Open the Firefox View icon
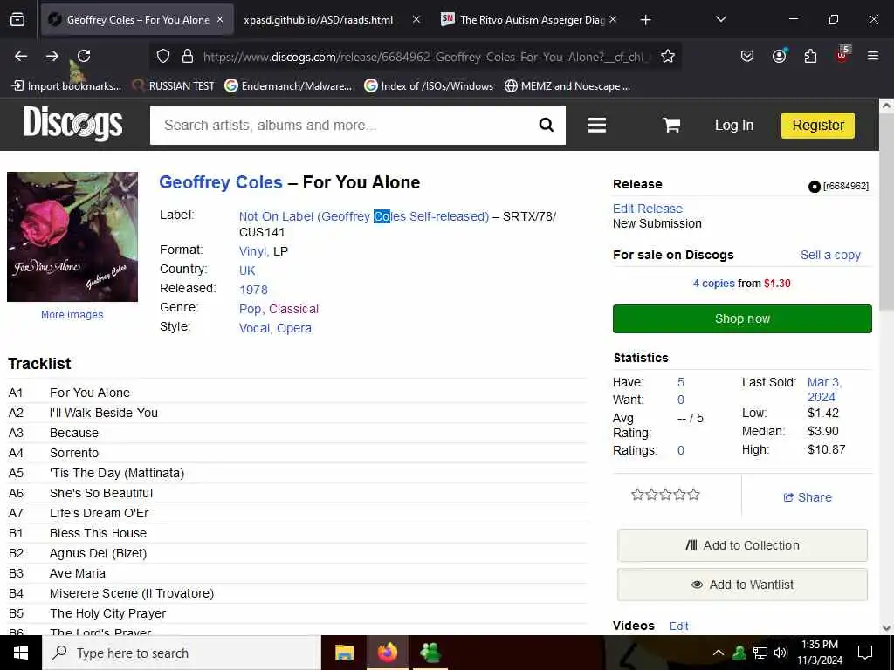This screenshot has height=670, width=894. tap(17, 19)
